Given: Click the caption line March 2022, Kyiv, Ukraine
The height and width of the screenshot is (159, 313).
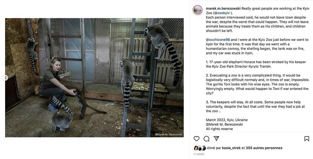Looking at the screenshot, I should click(227, 120).
